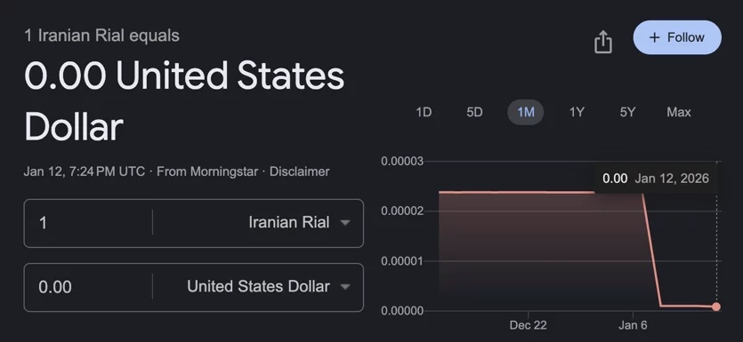Show the Max chart range
This screenshot has width=743, height=342.
[x=679, y=112]
